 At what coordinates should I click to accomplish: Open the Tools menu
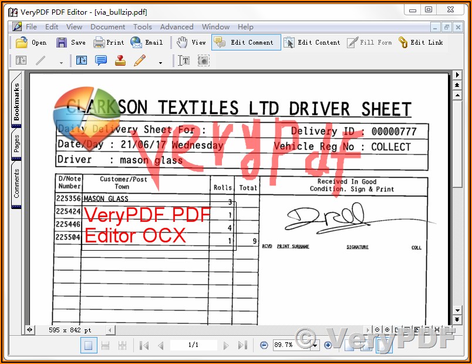click(143, 27)
